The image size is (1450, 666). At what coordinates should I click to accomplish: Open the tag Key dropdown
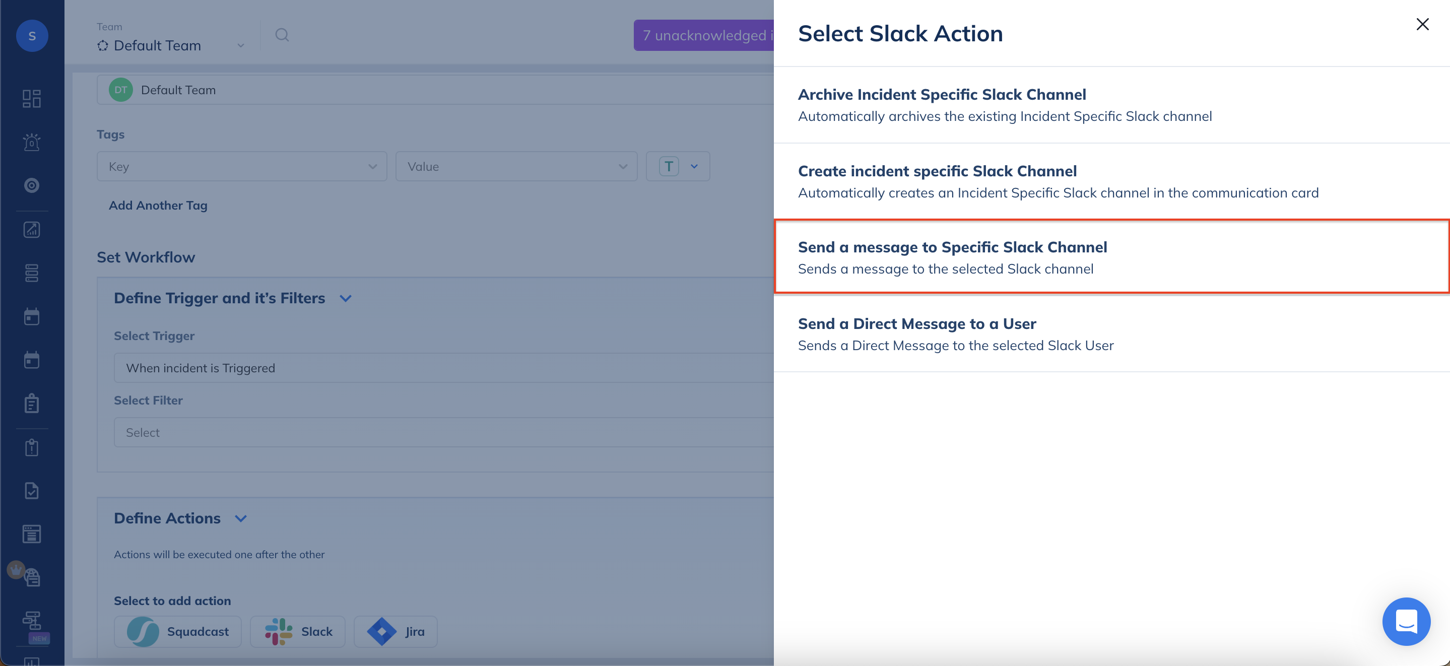click(241, 166)
